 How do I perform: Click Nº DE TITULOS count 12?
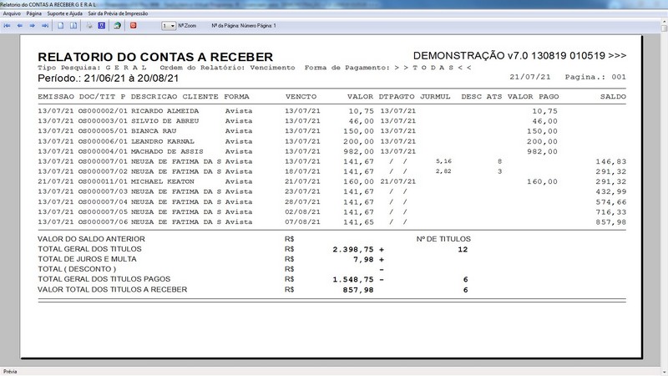[x=463, y=249]
